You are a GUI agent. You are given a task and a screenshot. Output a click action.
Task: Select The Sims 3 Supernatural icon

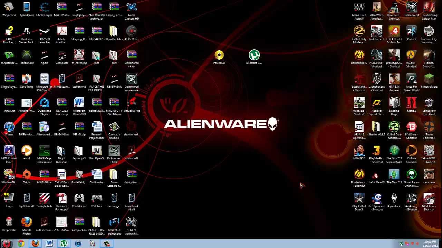[x=394, y=154]
